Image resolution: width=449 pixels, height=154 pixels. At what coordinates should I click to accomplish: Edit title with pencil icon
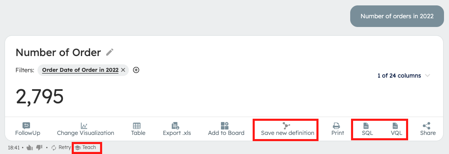coord(110,52)
